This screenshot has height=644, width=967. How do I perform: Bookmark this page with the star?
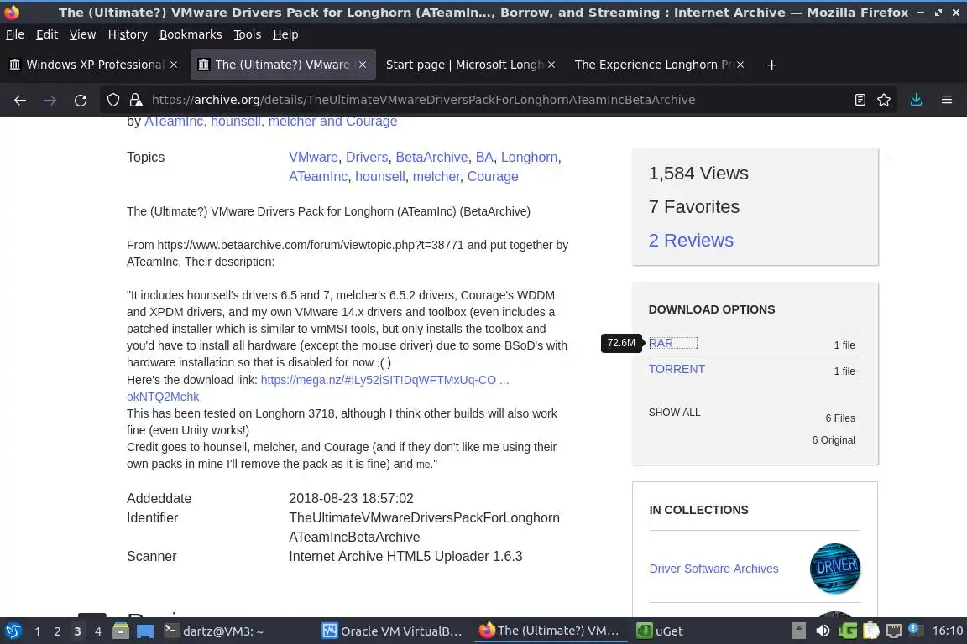[884, 100]
